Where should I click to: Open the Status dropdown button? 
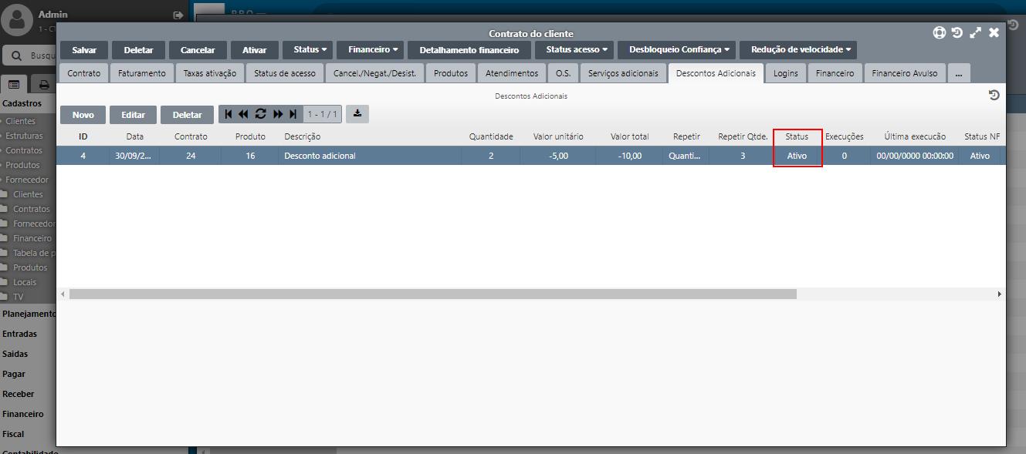[x=310, y=50]
